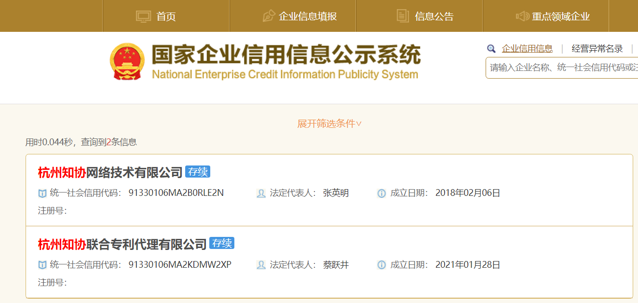Select the 企业信用信息 search category
The width and height of the screenshot is (638, 303).
(527, 49)
